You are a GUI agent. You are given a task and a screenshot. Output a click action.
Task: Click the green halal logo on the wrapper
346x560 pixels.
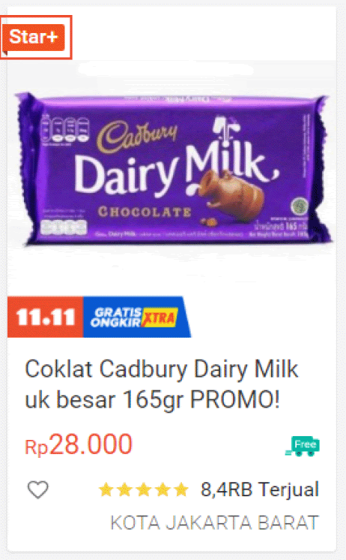pyautogui.click(x=300, y=206)
